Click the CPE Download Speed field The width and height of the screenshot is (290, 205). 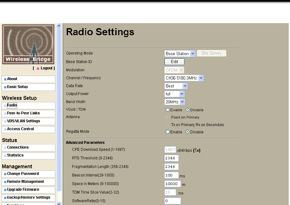[170, 150]
